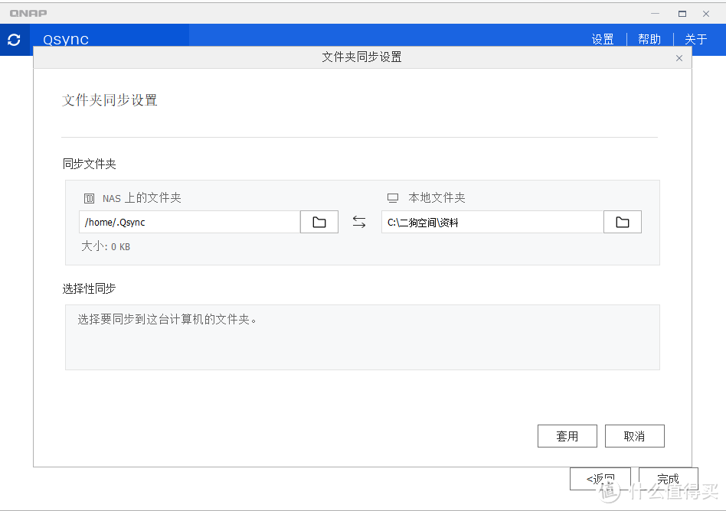Click the 选择性同步 heading
This screenshot has height=511, width=726.
[x=89, y=288]
